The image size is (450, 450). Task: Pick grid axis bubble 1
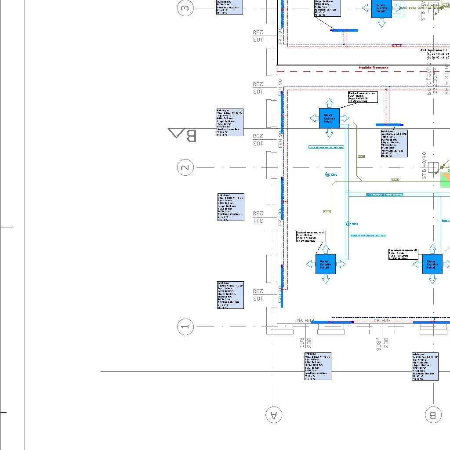pos(185,327)
